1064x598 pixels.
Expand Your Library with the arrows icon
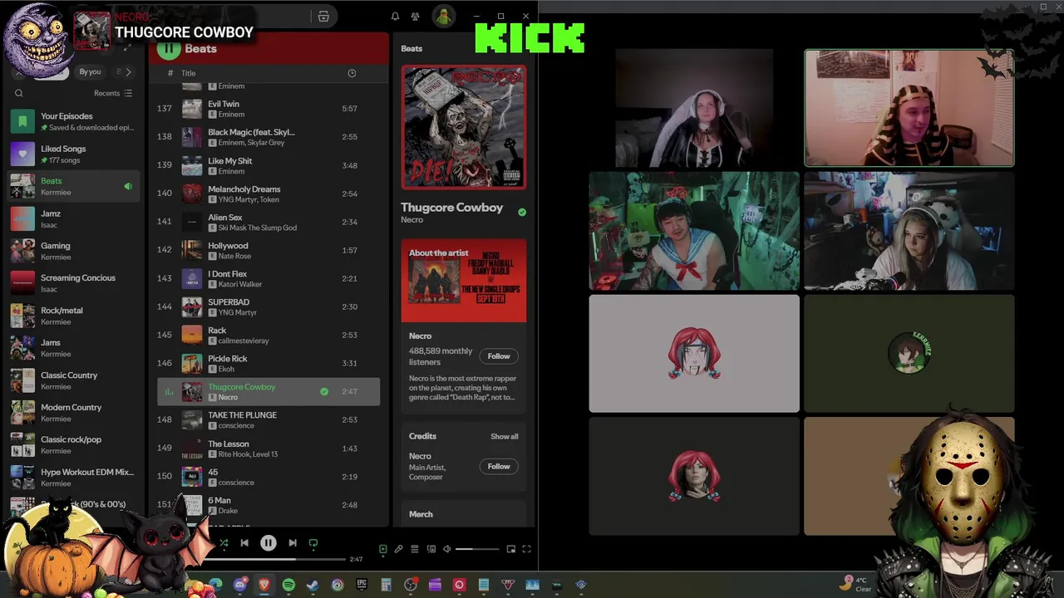point(127,49)
